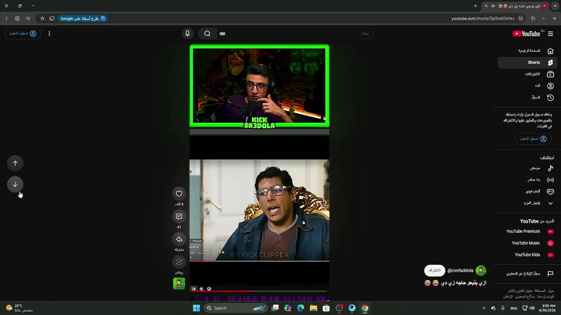The height and width of the screenshot is (315, 561).
Task: Open the Home page icon in sidebar
Action: coord(550,51)
